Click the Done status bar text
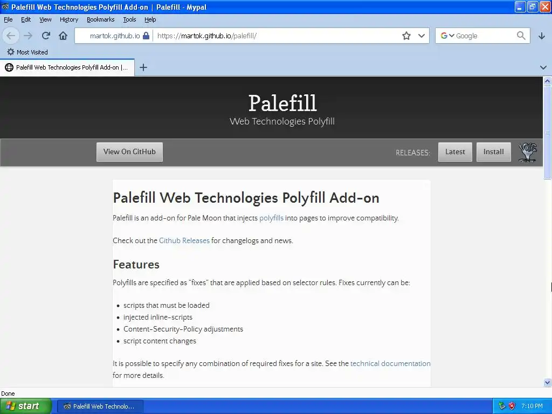This screenshot has height=414, width=552. [x=8, y=394]
